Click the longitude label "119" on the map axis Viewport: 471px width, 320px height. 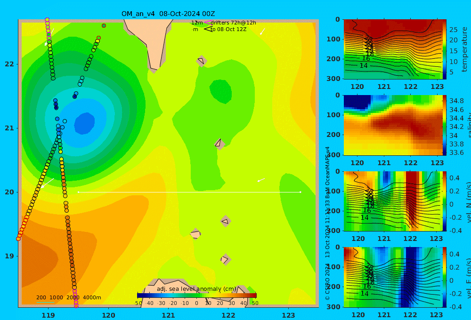tap(49, 315)
